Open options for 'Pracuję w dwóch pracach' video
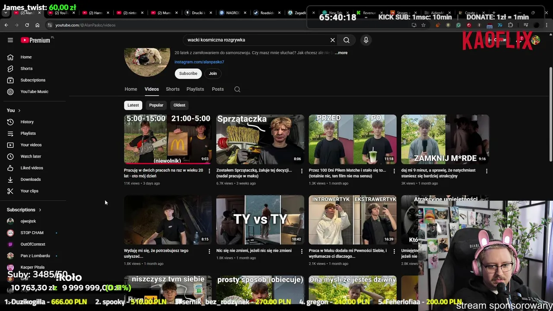The image size is (553, 311). click(x=209, y=171)
